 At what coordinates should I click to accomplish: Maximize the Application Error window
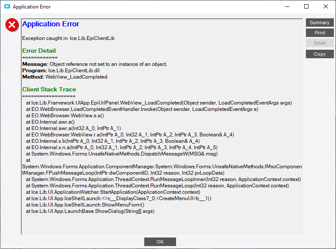tap(306, 7)
